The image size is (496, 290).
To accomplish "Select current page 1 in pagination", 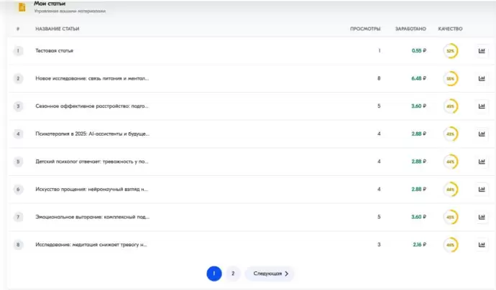I will coord(213,273).
